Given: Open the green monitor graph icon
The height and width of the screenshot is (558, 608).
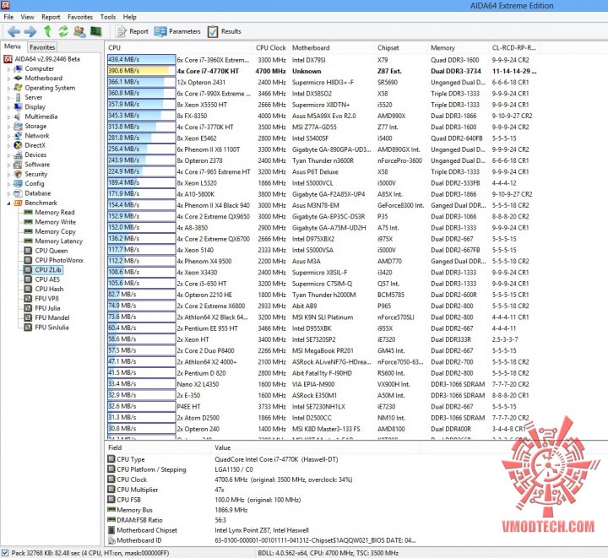Looking at the screenshot, I should click(x=95, y=31).
